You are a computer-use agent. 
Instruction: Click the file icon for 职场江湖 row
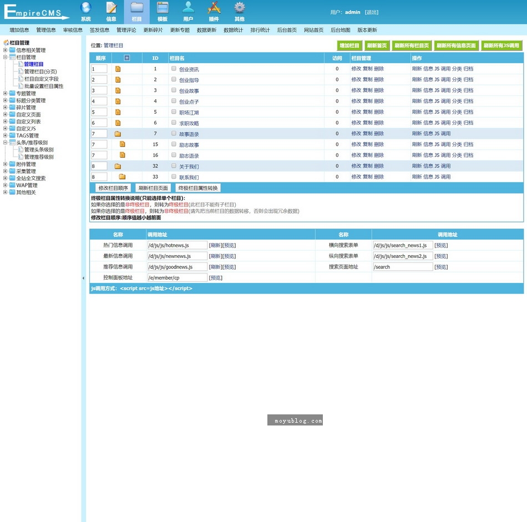tap(118, 112)
